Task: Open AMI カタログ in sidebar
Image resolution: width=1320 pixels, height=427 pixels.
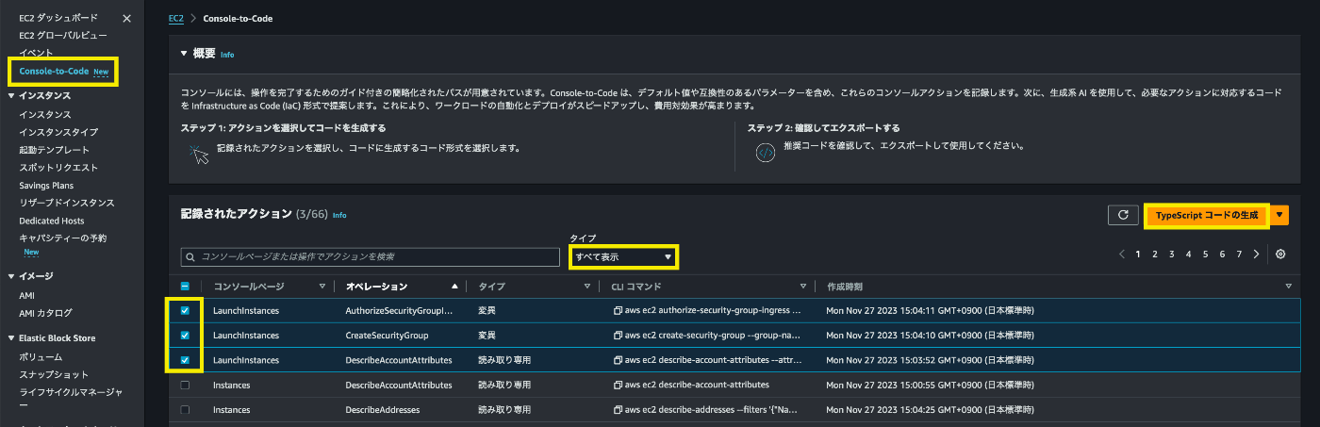Action: (x=45, y=312)
